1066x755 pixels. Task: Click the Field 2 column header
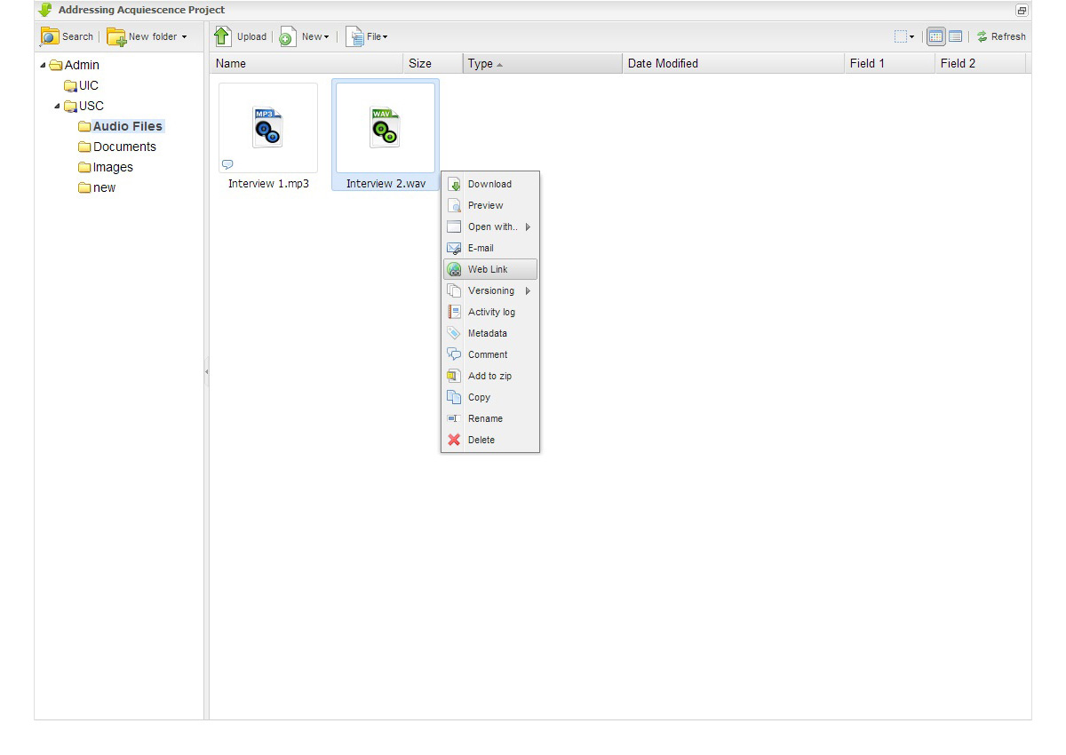pyautogui.click(x=980, y=63)
